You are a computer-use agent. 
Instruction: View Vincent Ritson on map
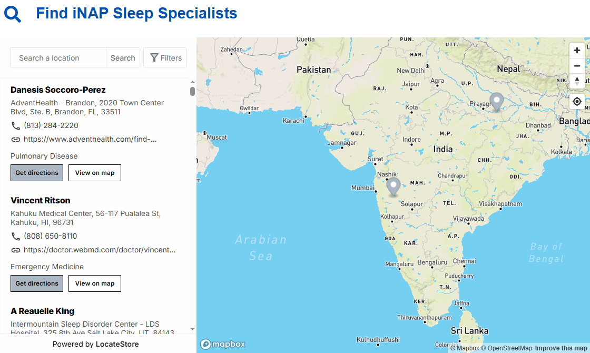click(x=95, y=283)
